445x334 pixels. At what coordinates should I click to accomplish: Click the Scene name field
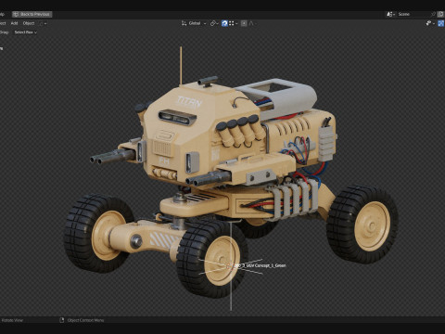[x=413, y=14]
